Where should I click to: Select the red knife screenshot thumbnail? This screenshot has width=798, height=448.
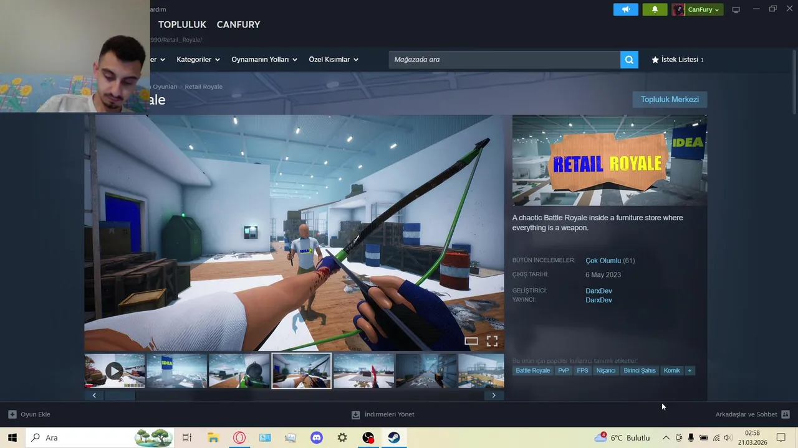click(x=364, y=371)
